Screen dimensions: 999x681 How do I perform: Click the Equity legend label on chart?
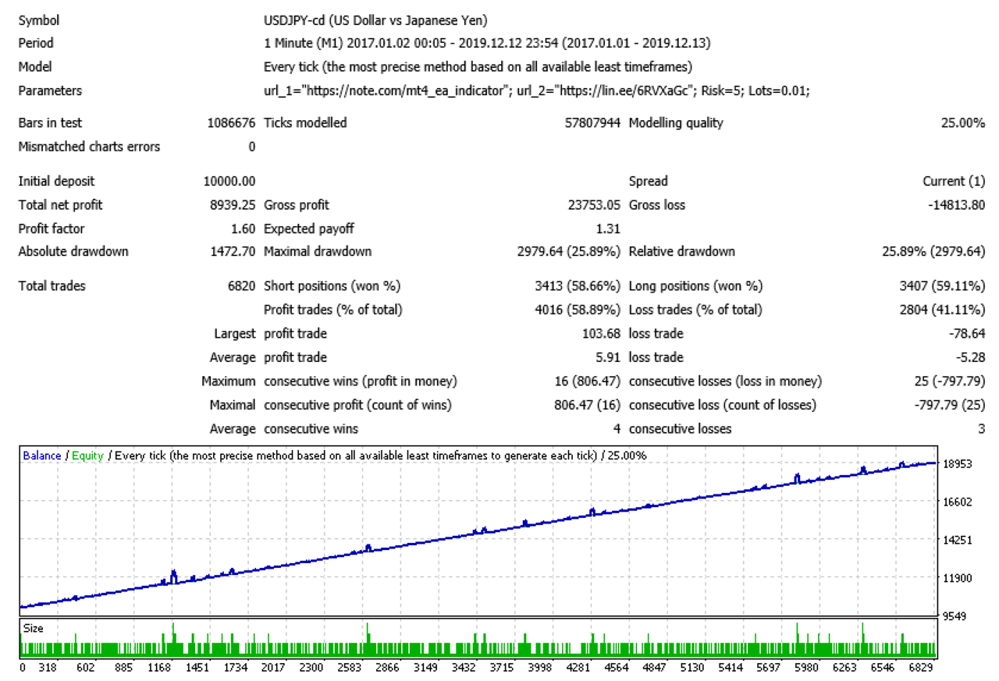(87, 456)
